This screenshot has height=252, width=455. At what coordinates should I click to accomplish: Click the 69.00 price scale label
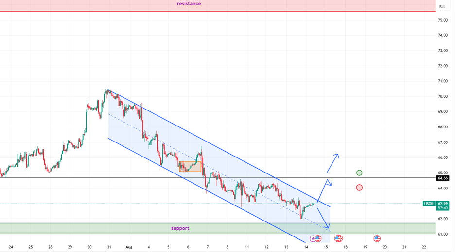tap(443, 111)
